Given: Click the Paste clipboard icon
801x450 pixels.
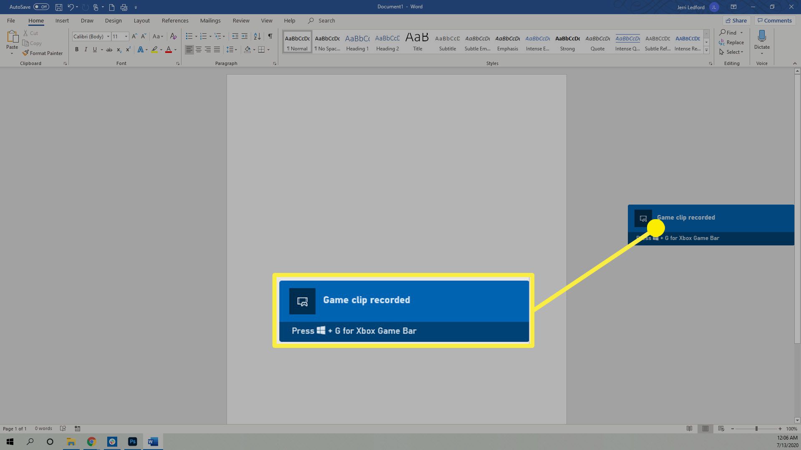Looking at the screenshot, I should pos(12,37).
